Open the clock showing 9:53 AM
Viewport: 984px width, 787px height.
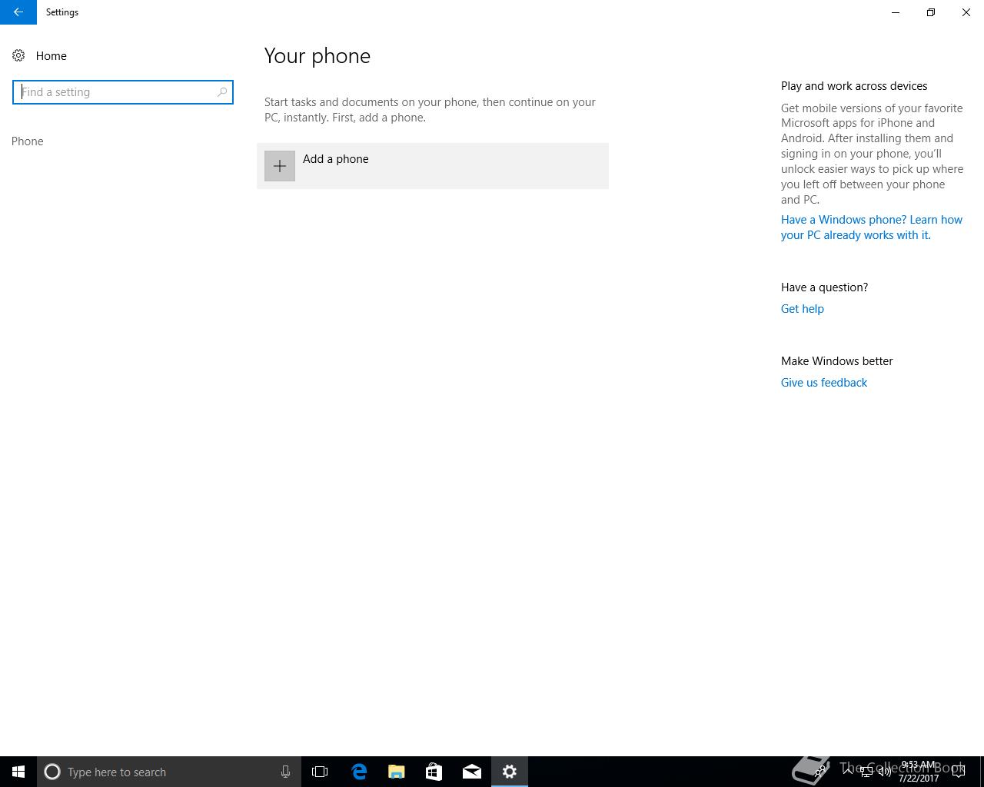[x=919, y=772]
